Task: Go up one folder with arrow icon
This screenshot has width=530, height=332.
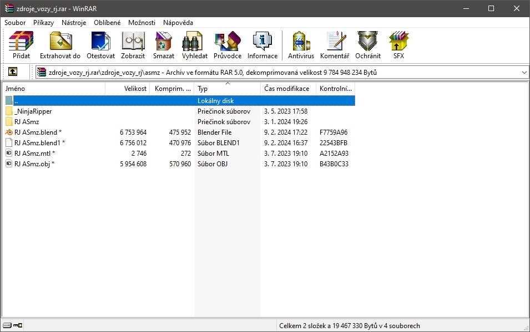Action: click(x=13, y=71)
